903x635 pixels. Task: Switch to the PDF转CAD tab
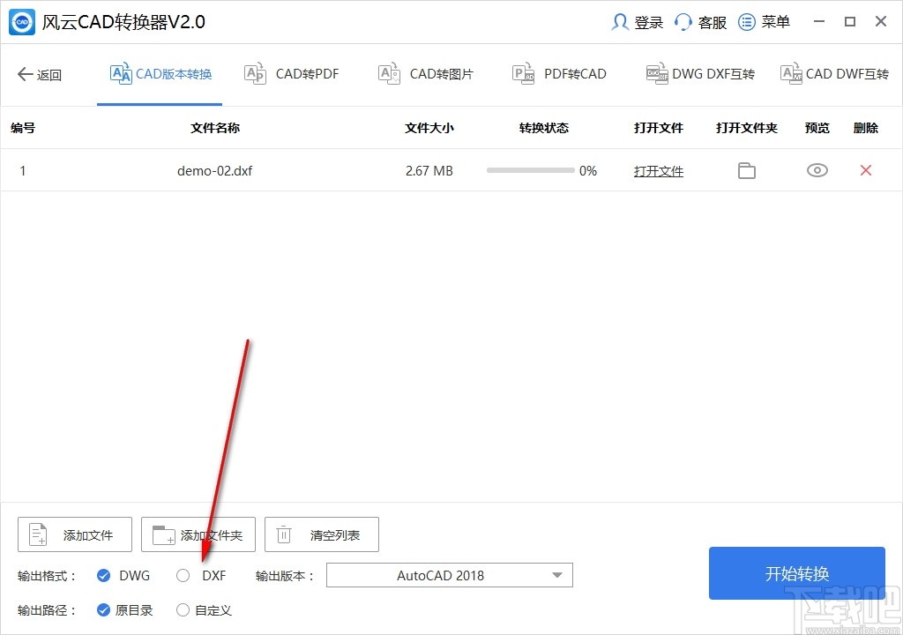coord(559,74)
